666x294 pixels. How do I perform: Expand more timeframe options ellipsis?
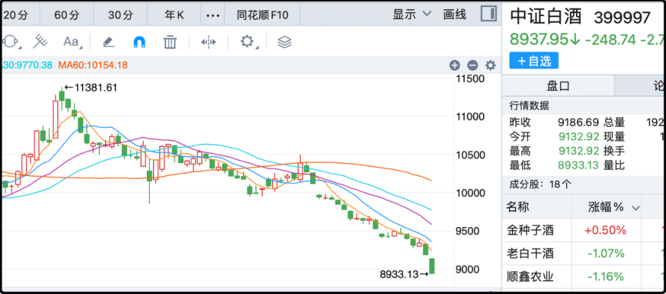(x=212, y=14)
